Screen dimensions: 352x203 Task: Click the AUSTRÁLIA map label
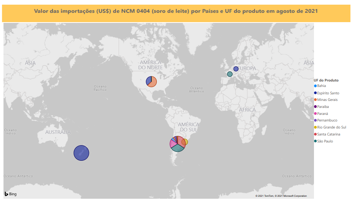coord(58,132)
